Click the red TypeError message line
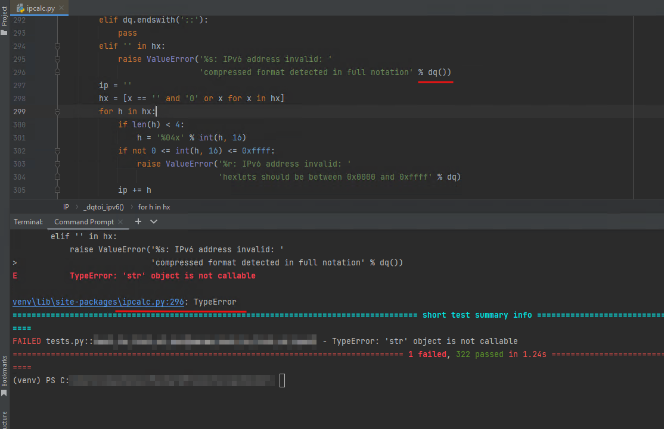Image resolution: width=664 pixels, height=429 pixels. pos(163,275)
